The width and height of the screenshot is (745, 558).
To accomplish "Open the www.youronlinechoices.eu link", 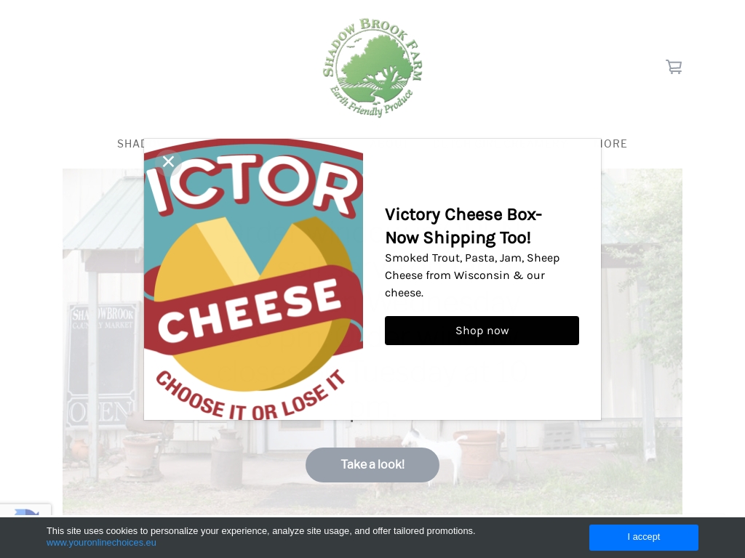I will 101,543.
